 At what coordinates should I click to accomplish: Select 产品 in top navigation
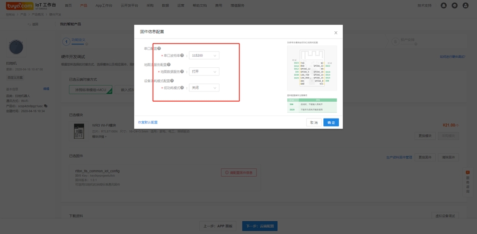(x=84, y=6)
